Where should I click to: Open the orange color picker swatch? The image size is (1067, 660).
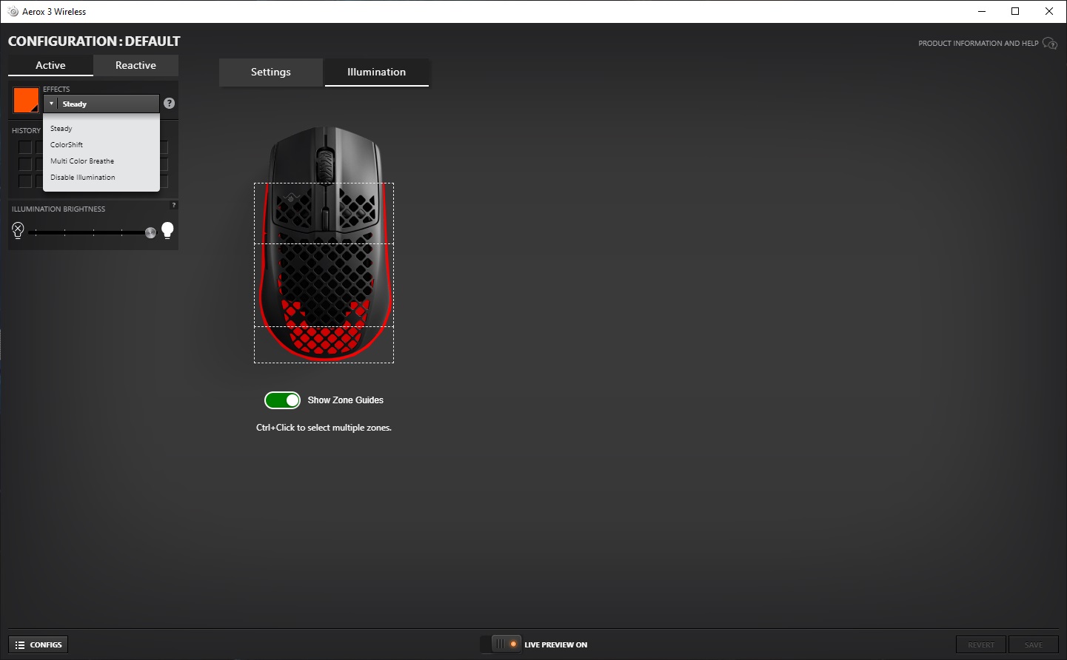click(26, 100)
